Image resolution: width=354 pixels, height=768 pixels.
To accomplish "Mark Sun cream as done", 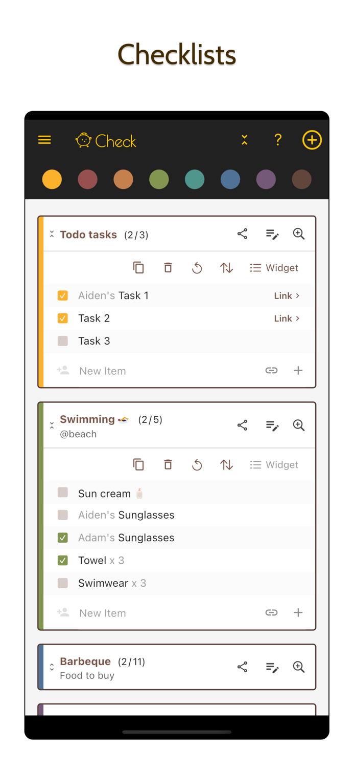I will [x=62, y=492].
